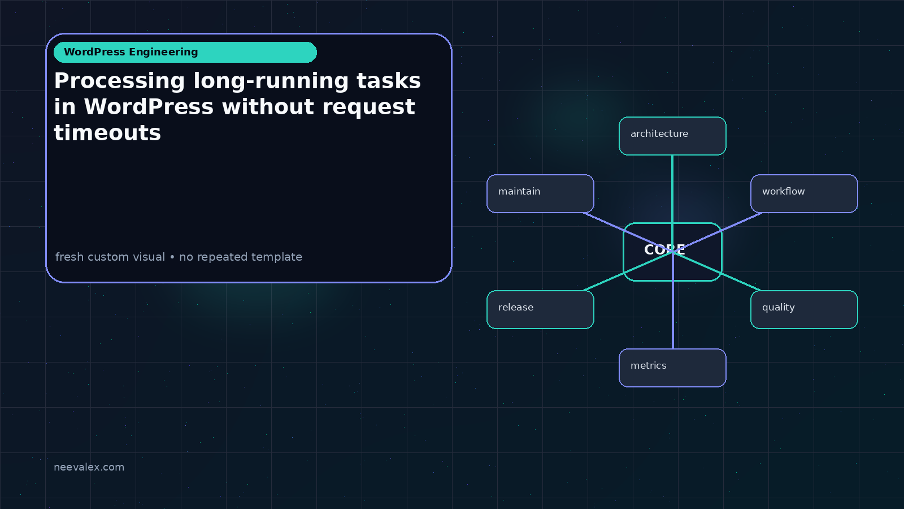
Task: Select the metrics node
Action: (672, 368)
